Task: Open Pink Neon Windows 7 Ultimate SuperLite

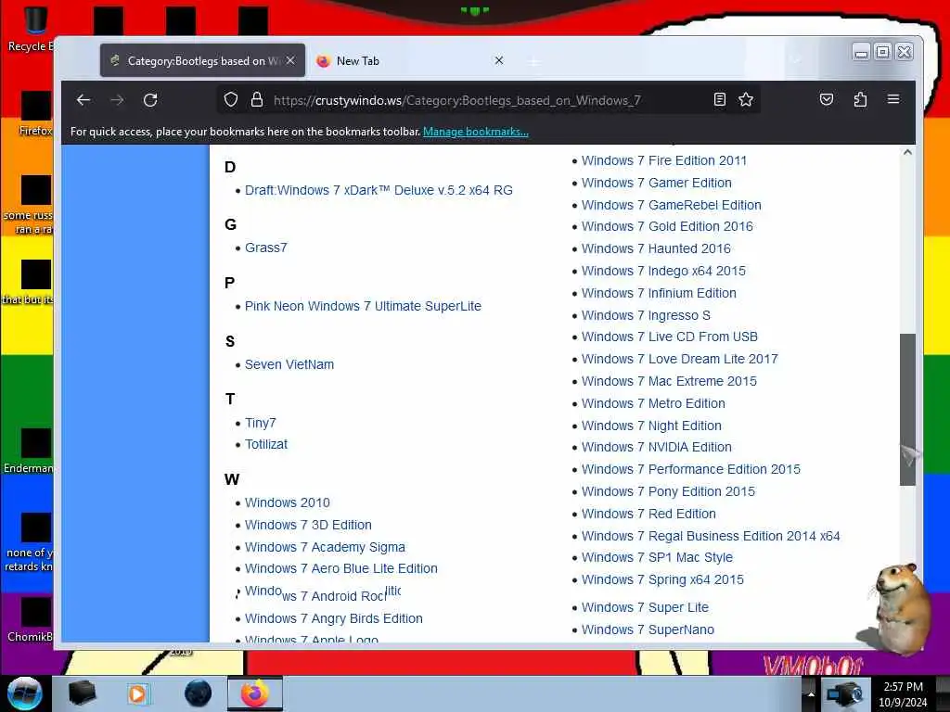Action: [363, 306]
